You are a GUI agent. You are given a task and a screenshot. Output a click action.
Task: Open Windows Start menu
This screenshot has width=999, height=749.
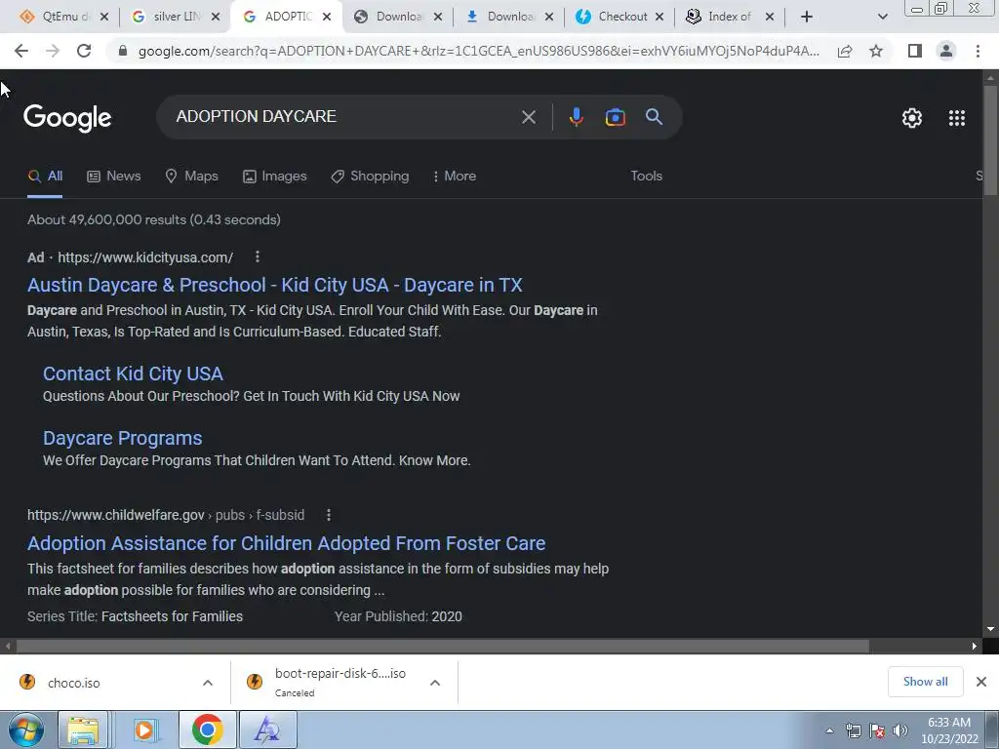pyautogui.click(x=26, y=729)
